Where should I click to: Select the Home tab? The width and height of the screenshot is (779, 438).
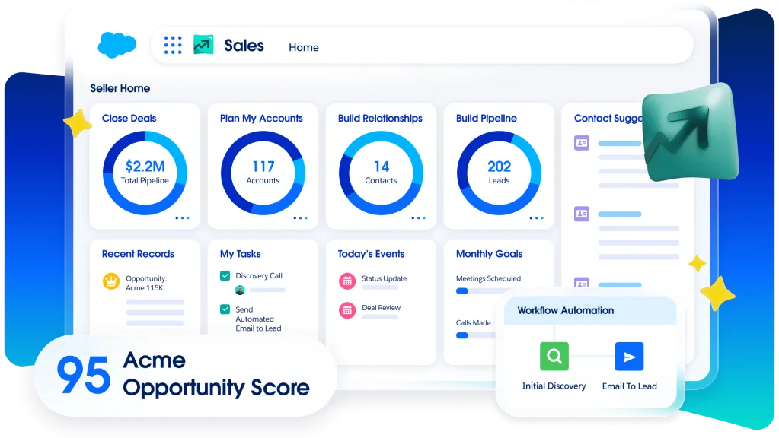[x=304, y=47]
